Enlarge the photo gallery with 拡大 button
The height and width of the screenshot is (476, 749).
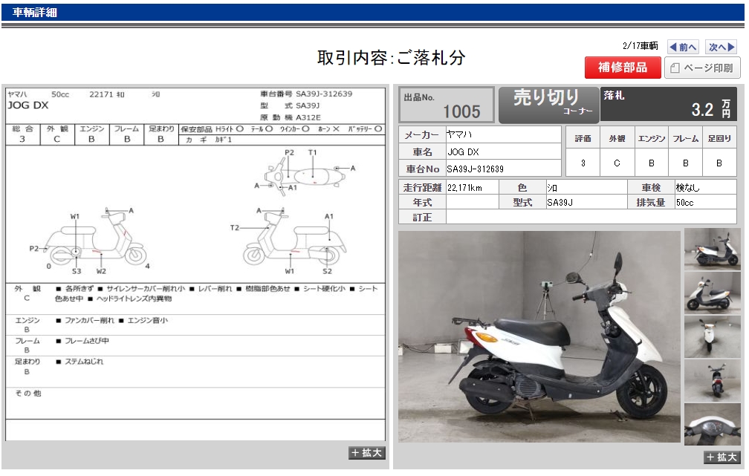pos(722,457)
